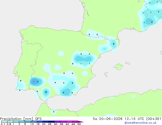Click the '7' precipitation value on map

pos(38,82)
